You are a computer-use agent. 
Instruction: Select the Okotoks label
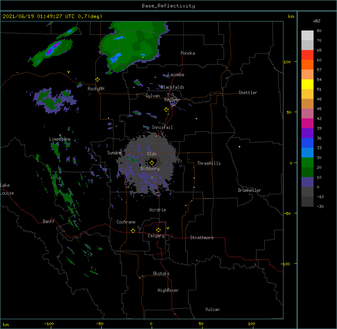[161, 274]
